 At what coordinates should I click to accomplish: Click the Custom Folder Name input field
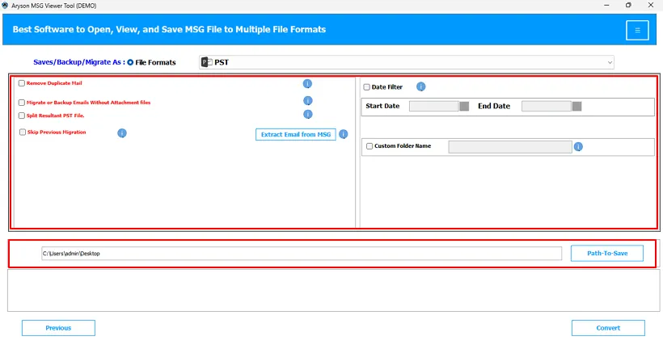[510, 146]
